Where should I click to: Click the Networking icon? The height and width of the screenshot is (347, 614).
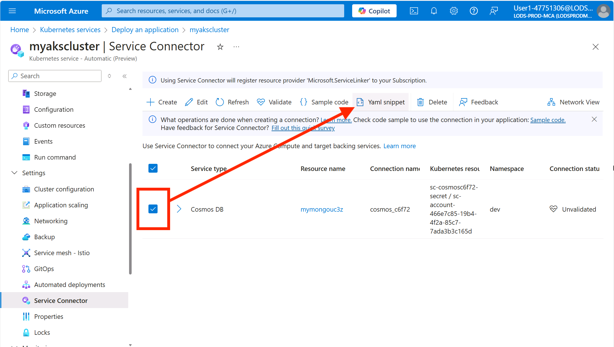coord(26,221)
